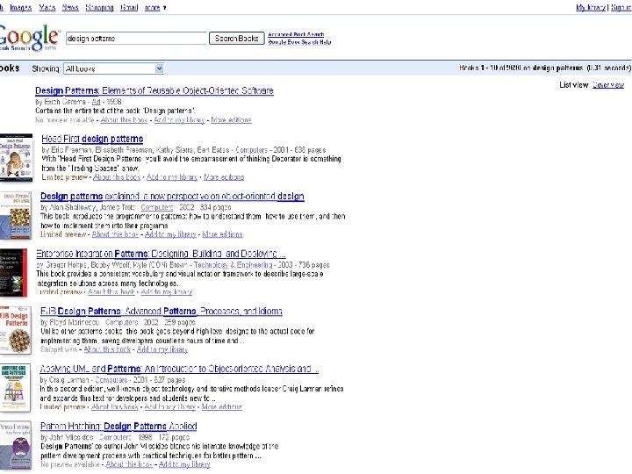The height and width of the screenshot is (474, 632).
Task: Click About this book for Pattern Hatching
Action: coord(129,464)
